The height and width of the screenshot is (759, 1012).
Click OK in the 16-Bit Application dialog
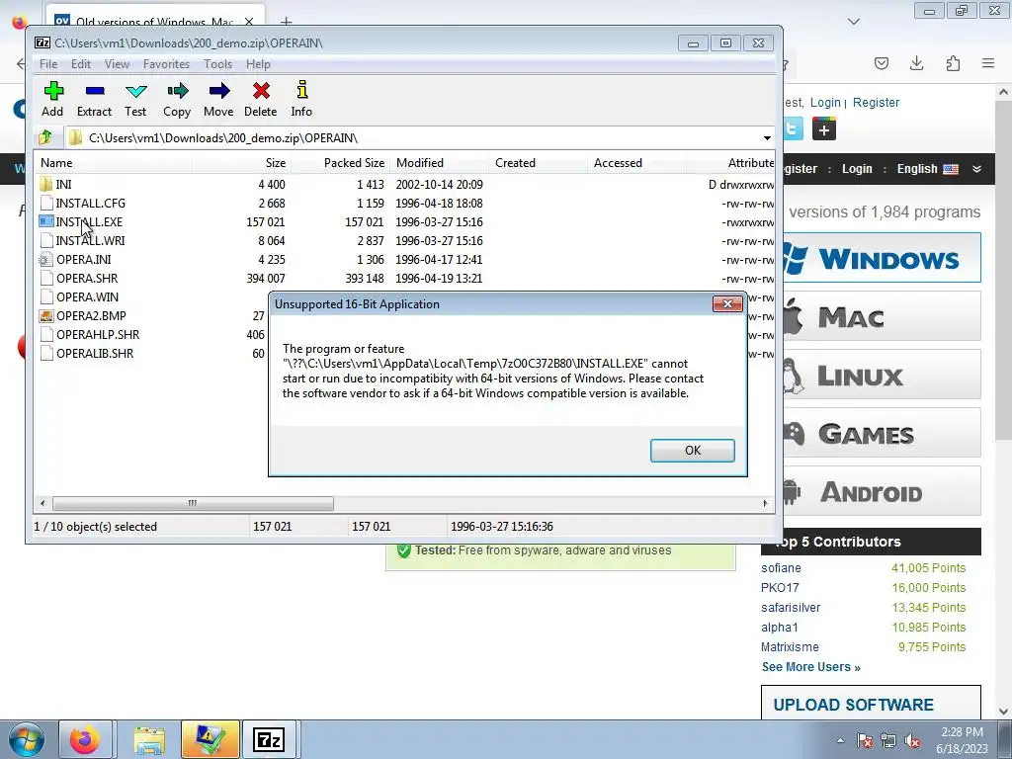click(x=693, y=451)
